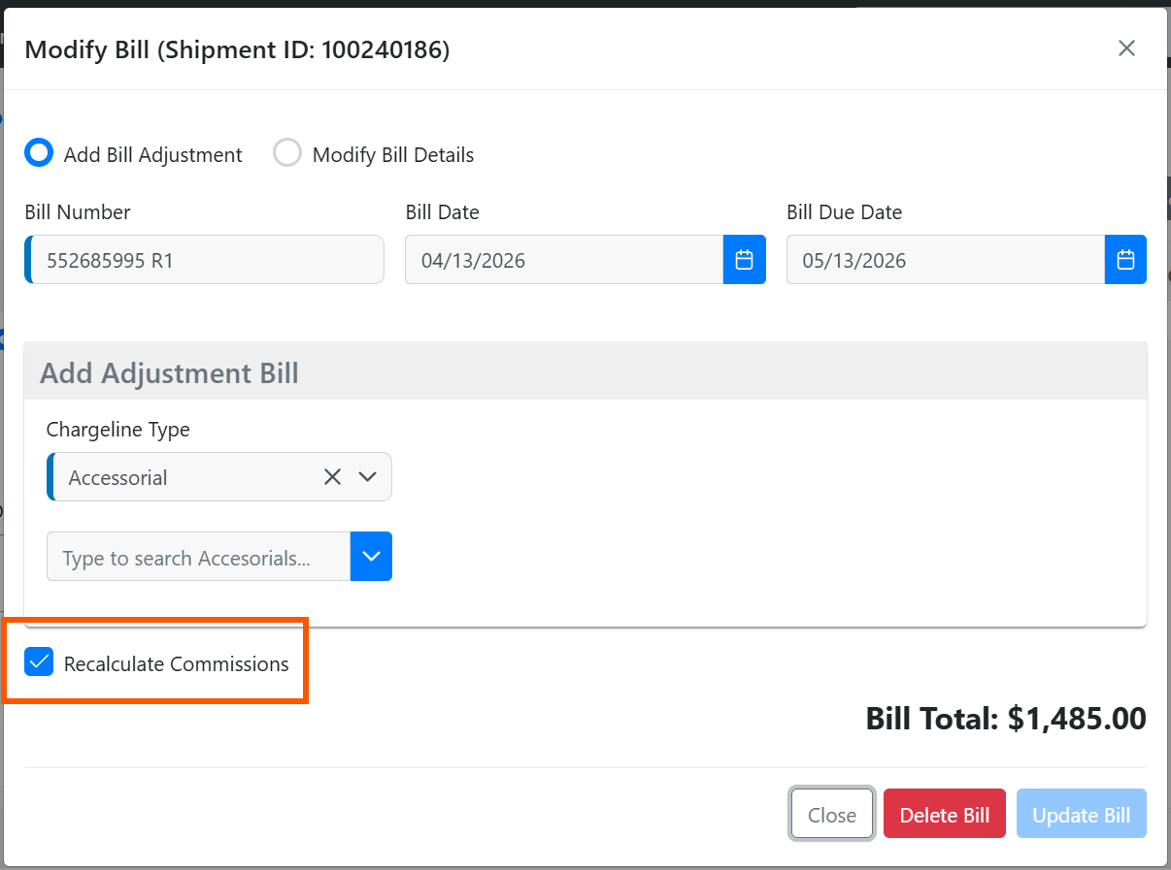Click the Modify Bill dialog title
The width and height of the screenshot is (1171, 870).
[237, 49]
